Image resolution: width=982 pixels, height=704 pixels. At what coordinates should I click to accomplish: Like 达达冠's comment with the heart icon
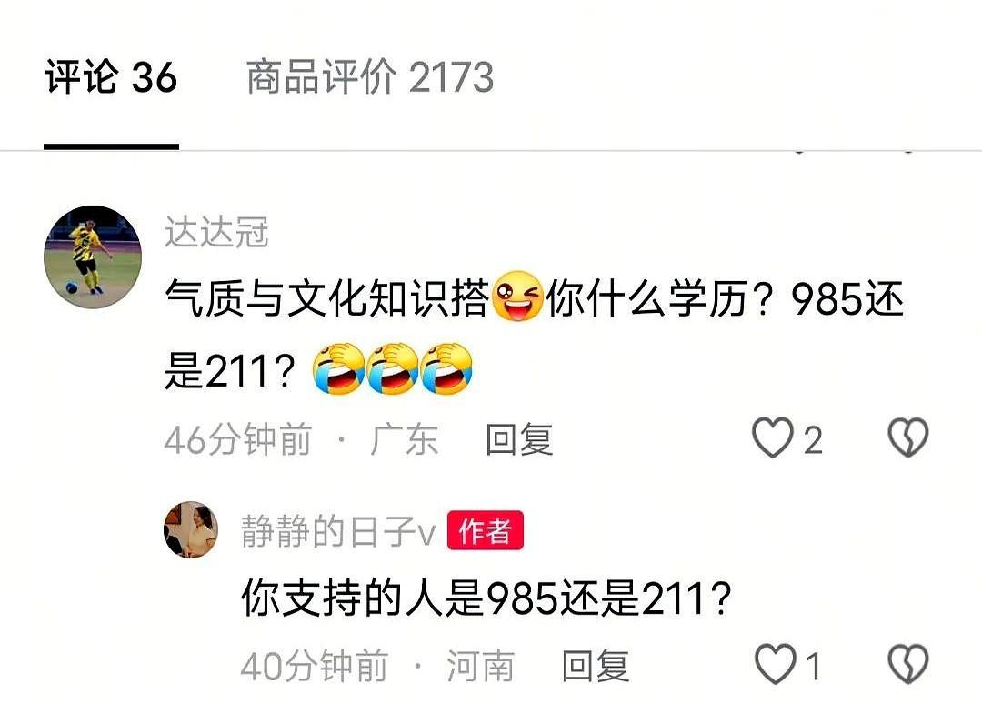[772, 437]
